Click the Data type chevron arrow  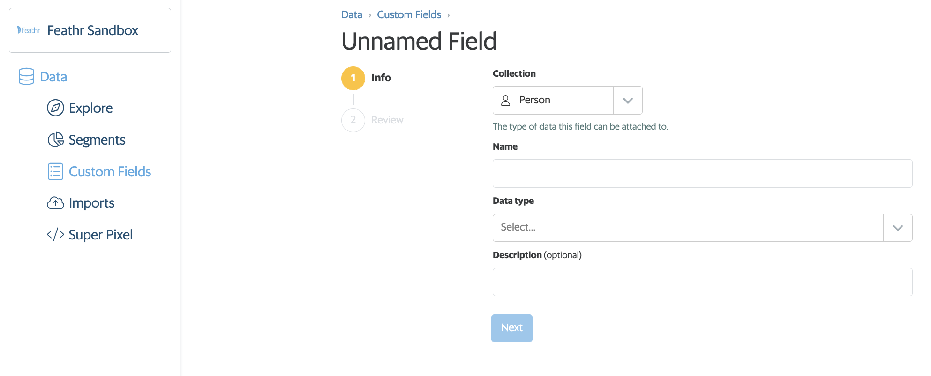pyautogui.click(x=898, y=228)
